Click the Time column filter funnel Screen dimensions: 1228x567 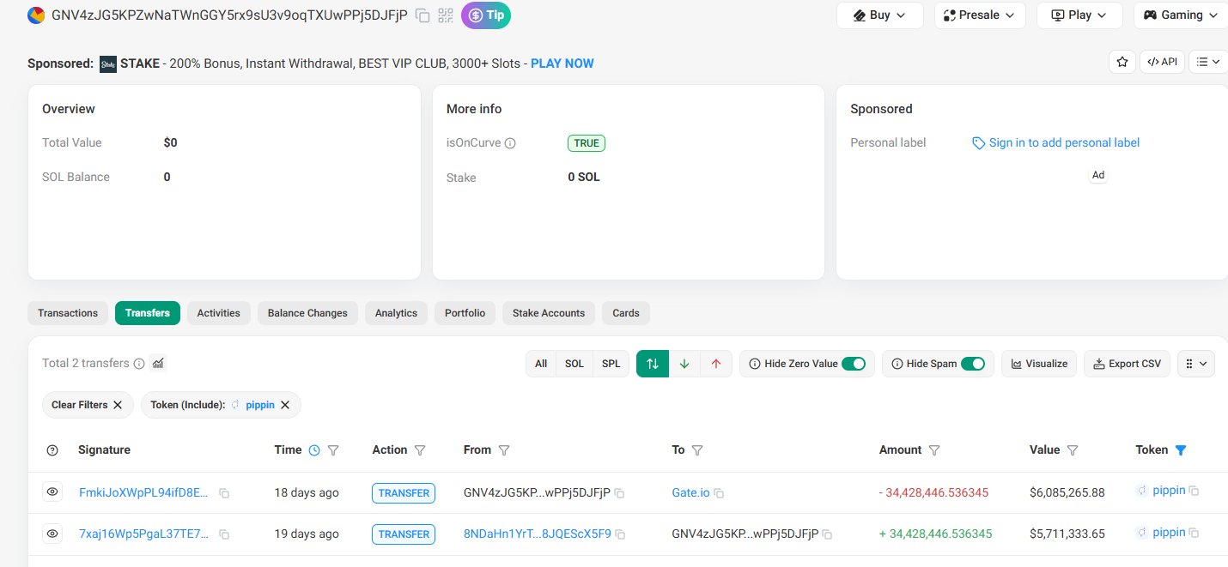click(x=334, y=450)
